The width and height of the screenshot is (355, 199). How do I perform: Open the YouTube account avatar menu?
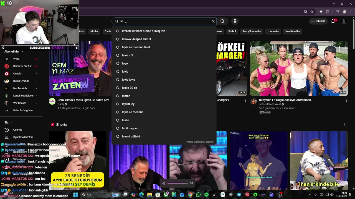tap(344, 21)
